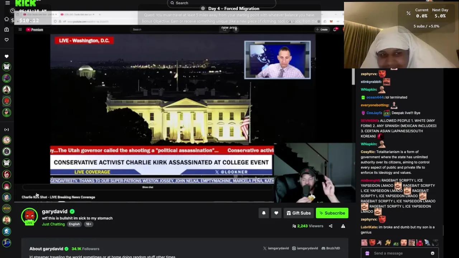
Task: Click first quick emote under chat
Action: click(x=364, y=243)
